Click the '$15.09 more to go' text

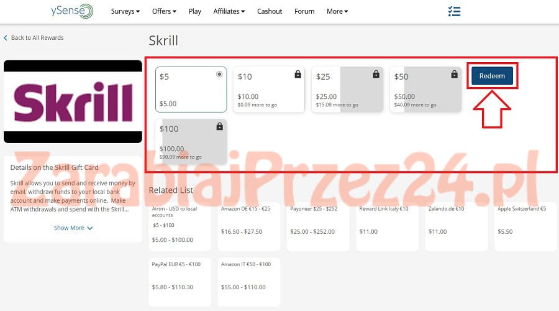click(337, 105)
